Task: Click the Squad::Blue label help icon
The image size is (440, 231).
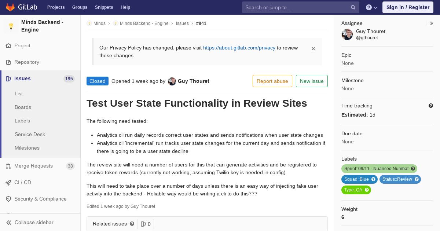Action: tap(373, 179)
